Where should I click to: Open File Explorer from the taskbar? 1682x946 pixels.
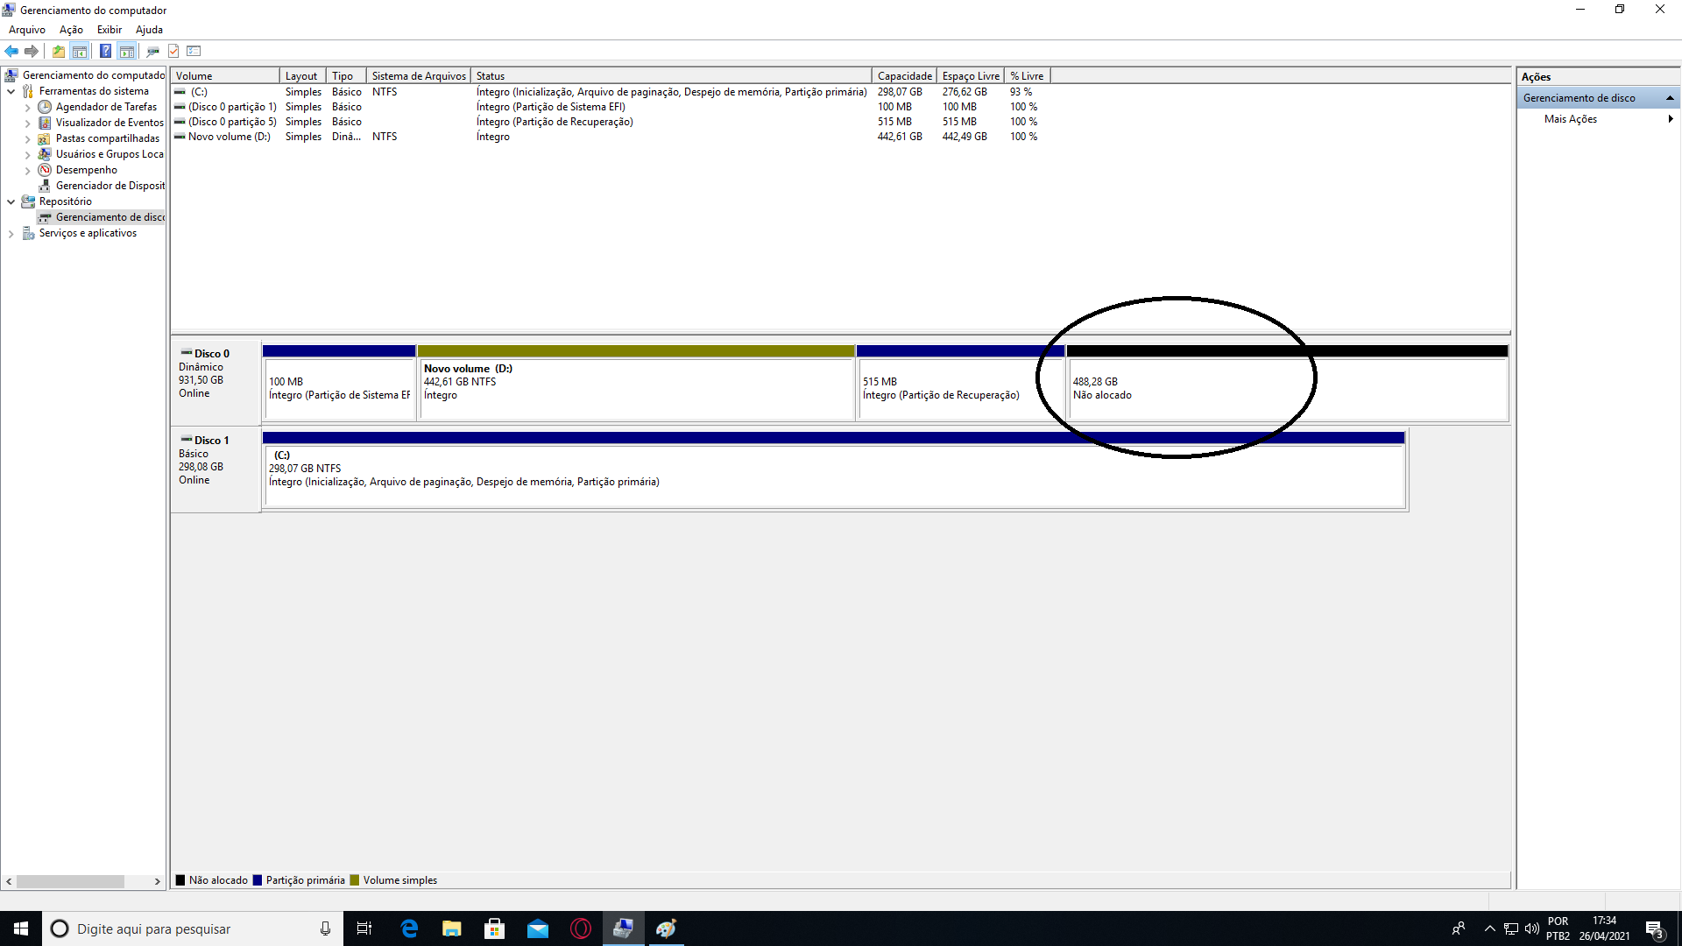click(x=452, y=928)
